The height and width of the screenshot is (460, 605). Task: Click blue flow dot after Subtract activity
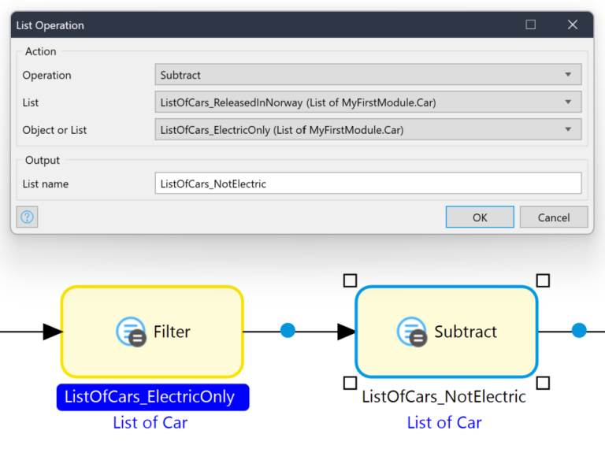click(x=579, y=331)
